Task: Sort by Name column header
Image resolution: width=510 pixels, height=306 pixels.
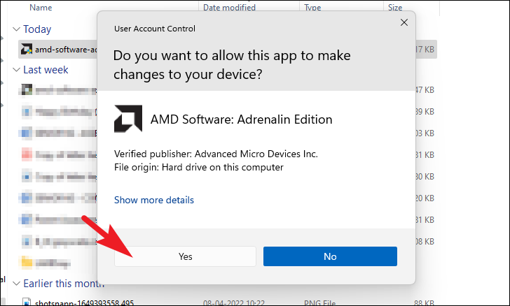Action: click(x=41, y=8)
